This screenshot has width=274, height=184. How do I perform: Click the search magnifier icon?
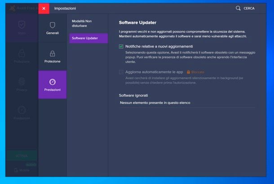[238, 8]
